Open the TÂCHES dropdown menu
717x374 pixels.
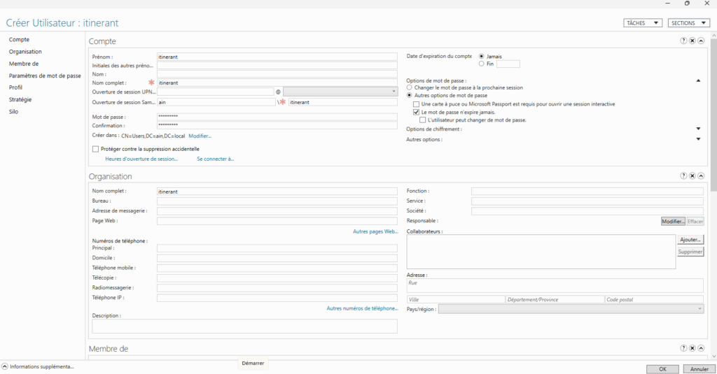[x=642, y=23]
